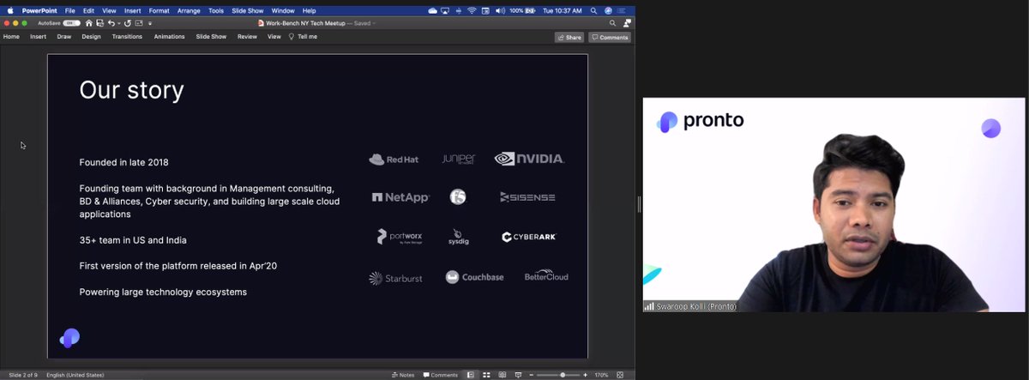Click the Comments button in the ribbon

click(610, 38)
